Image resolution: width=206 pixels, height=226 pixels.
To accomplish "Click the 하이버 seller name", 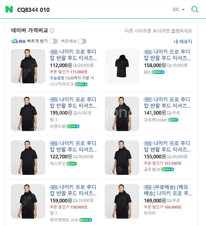I will [x=150, y=213].
